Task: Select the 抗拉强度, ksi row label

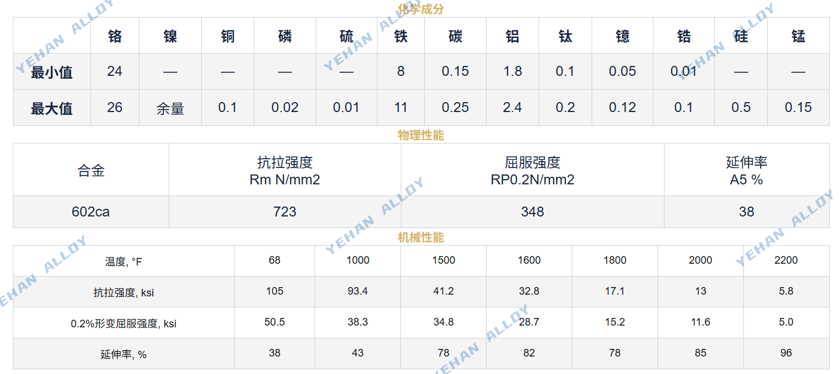Action: coord(124,293)
